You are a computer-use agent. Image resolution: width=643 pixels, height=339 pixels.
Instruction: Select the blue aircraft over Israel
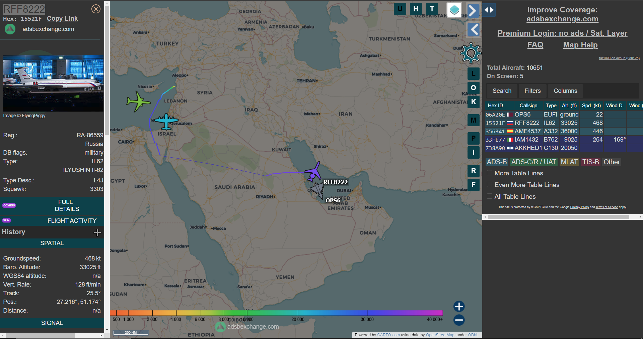tap(166, 121)
